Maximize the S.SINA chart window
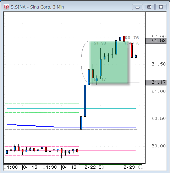Screen dimensions: 170x173 pos(149,7)
